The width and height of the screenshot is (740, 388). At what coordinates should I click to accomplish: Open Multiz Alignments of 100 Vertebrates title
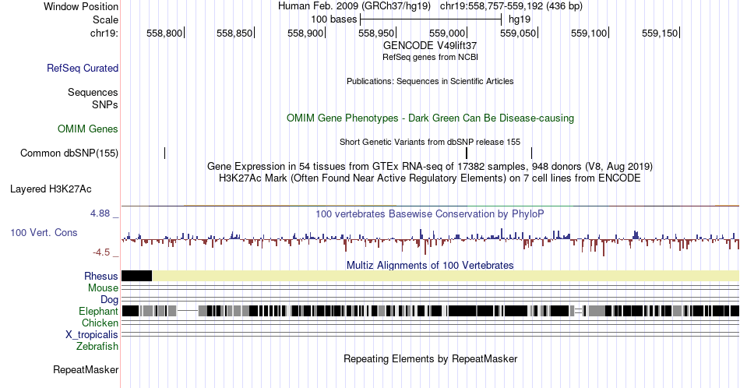click(430, 265)
